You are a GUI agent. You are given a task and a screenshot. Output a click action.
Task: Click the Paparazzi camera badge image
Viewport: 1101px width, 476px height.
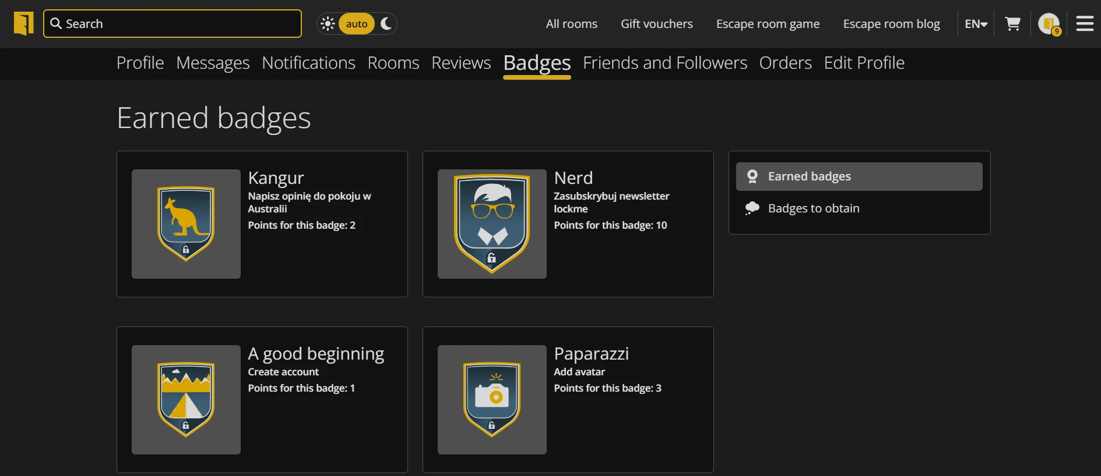(492, 400)
